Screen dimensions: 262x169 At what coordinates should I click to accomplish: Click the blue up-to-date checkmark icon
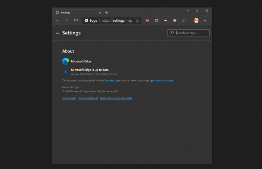pos(66,72)
